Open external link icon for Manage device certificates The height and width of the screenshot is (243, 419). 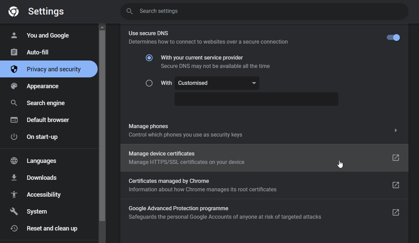[396, 157]
